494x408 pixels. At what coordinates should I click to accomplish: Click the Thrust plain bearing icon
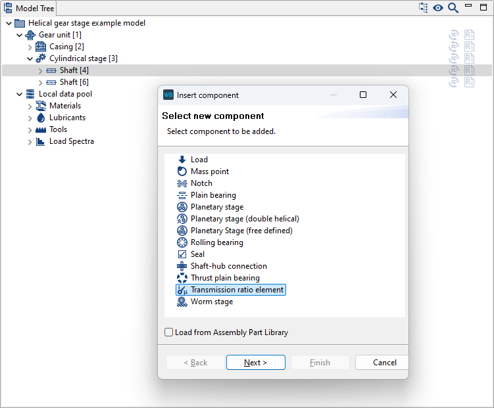pyautogui.click(x=182, y=278)
